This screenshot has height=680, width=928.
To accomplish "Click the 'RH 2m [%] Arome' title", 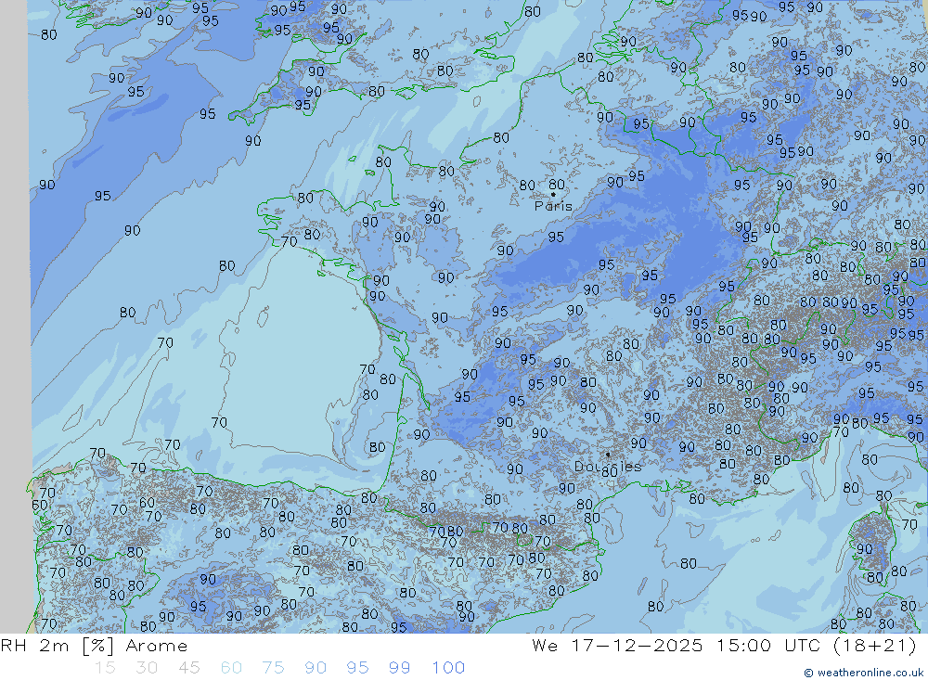I will (x=94, y=646).
